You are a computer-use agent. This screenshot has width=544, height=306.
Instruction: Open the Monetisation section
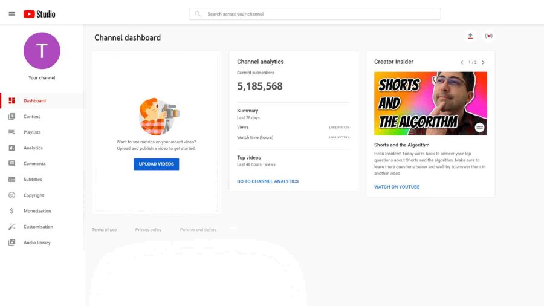pos(37,211)
